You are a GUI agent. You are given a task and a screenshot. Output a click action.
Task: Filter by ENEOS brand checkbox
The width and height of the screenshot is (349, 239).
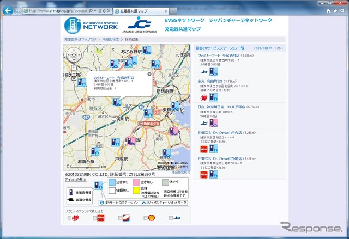coord(94,218)
